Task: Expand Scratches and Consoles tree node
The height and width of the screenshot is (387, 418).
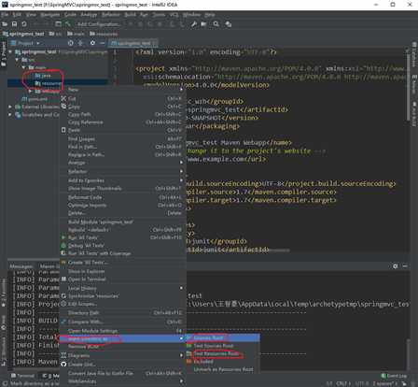Action: [x=10, y=115]
